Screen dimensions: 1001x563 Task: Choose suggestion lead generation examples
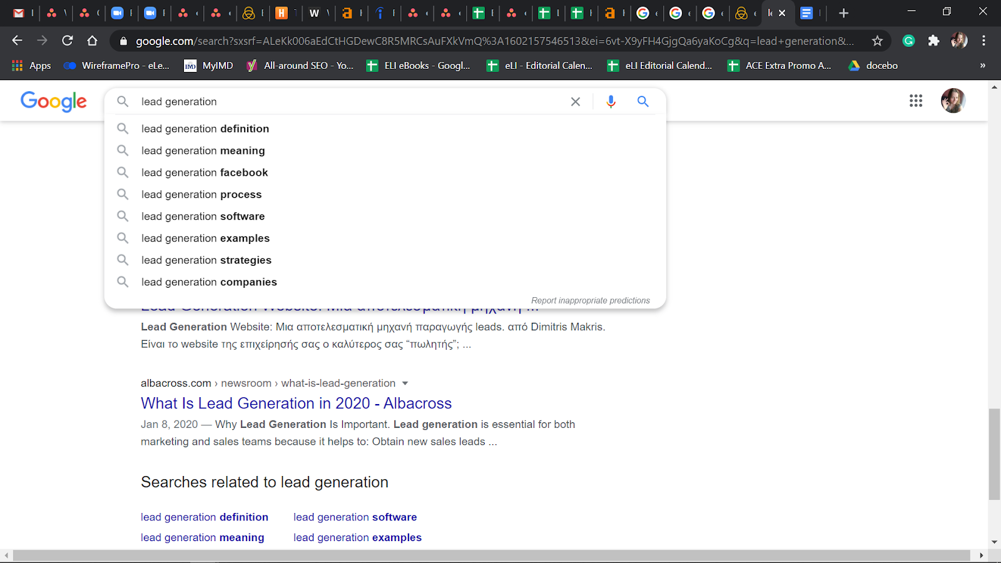[385, 238]
